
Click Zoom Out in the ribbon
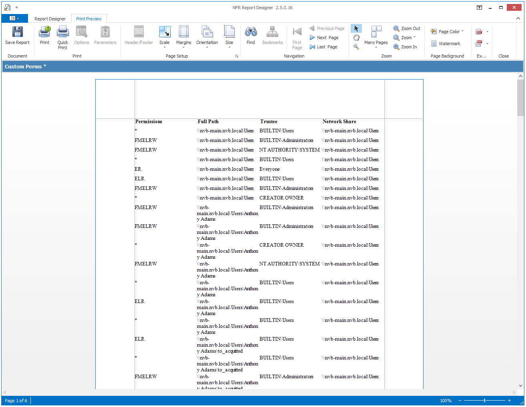point(407,28)
